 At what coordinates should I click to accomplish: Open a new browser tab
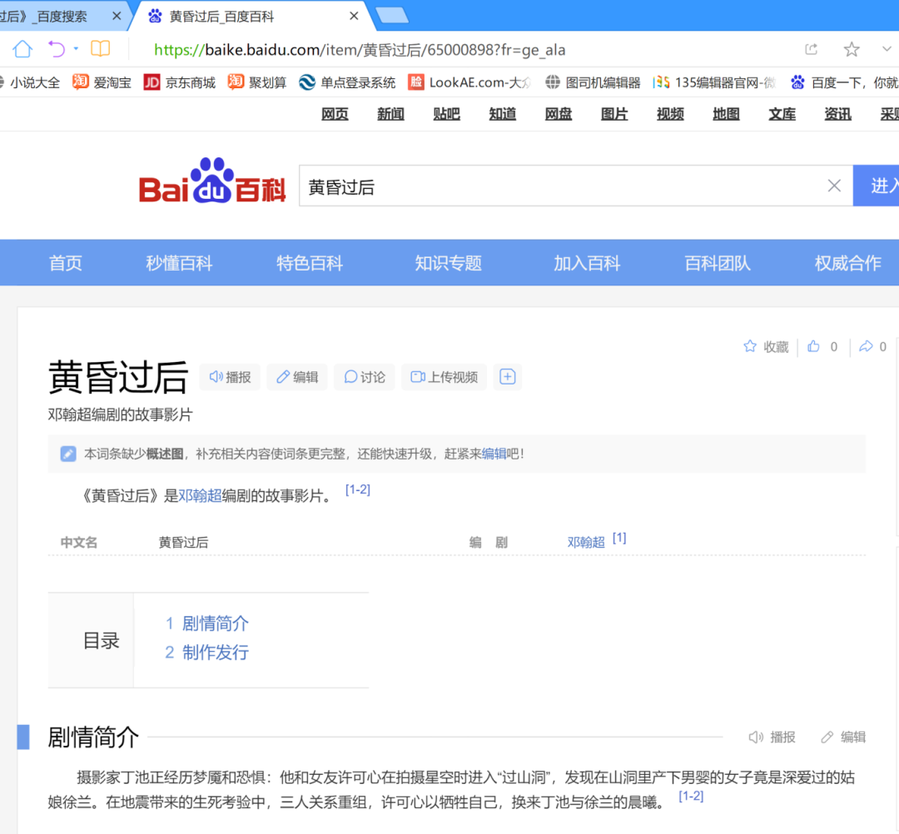tap(392, 16)
